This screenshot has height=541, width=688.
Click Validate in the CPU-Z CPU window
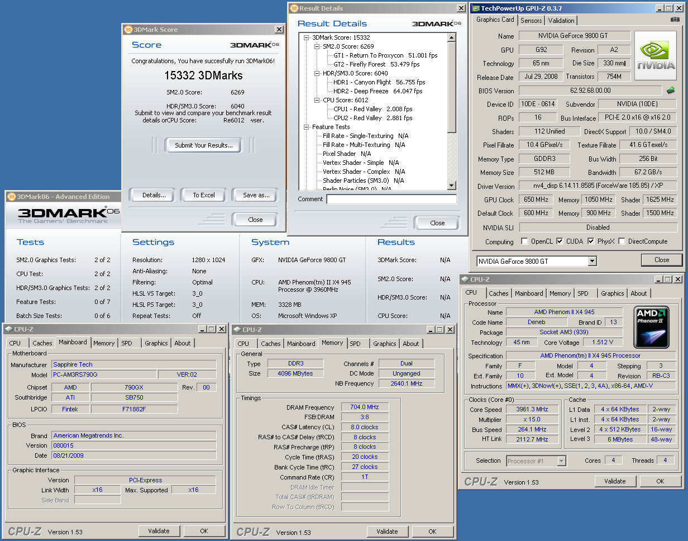(x=615, y=481)
